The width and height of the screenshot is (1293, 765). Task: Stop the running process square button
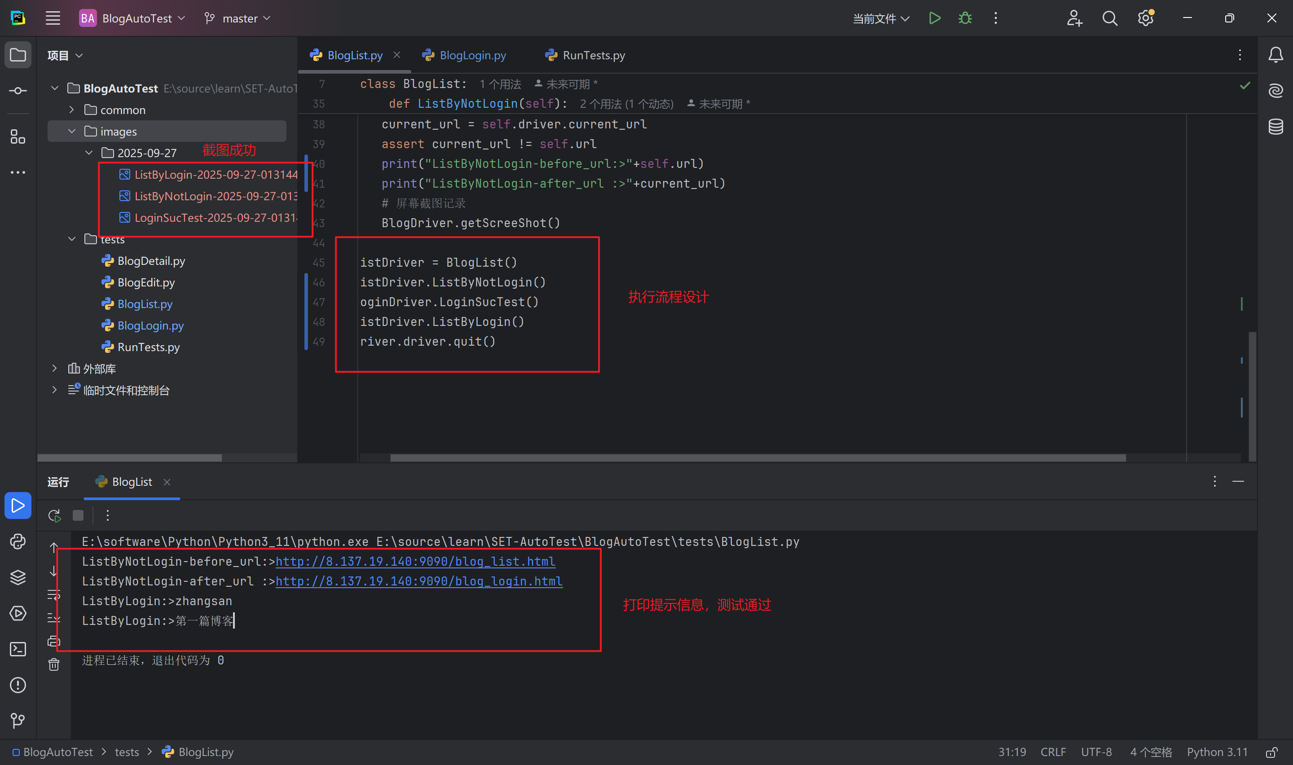pos(78,515)
